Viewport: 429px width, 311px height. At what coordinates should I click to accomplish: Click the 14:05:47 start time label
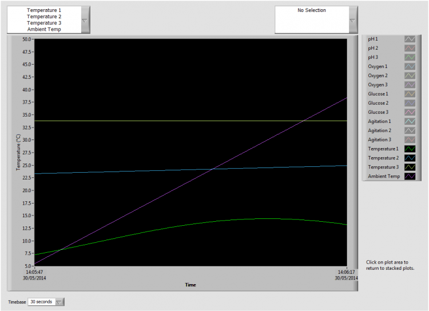[x=34, y=272]
